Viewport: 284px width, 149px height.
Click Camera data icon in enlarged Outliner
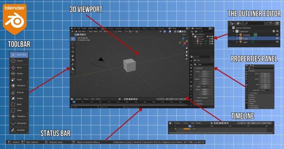255,35
